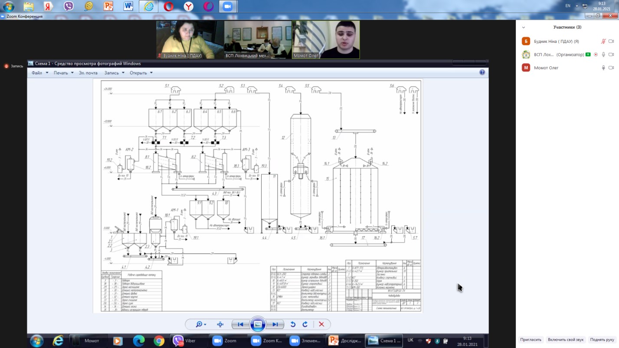Toggle Момот Олег camera icon

coord(611,68)
